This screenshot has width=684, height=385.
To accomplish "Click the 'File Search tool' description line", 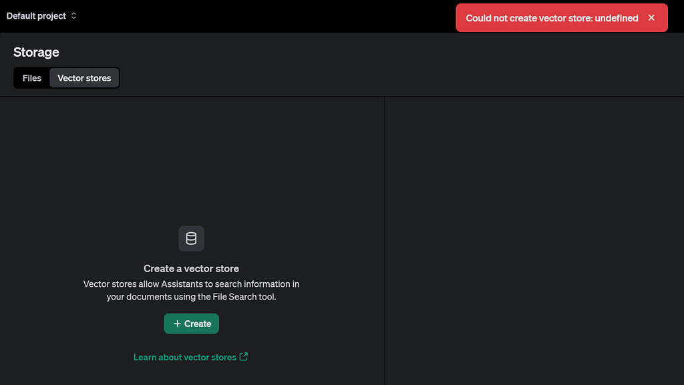I will [x=191, y=296].
